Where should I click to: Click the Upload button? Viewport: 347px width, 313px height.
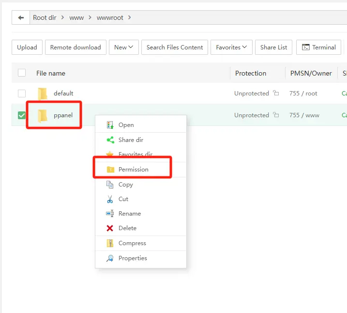click(x=27, y=47)
